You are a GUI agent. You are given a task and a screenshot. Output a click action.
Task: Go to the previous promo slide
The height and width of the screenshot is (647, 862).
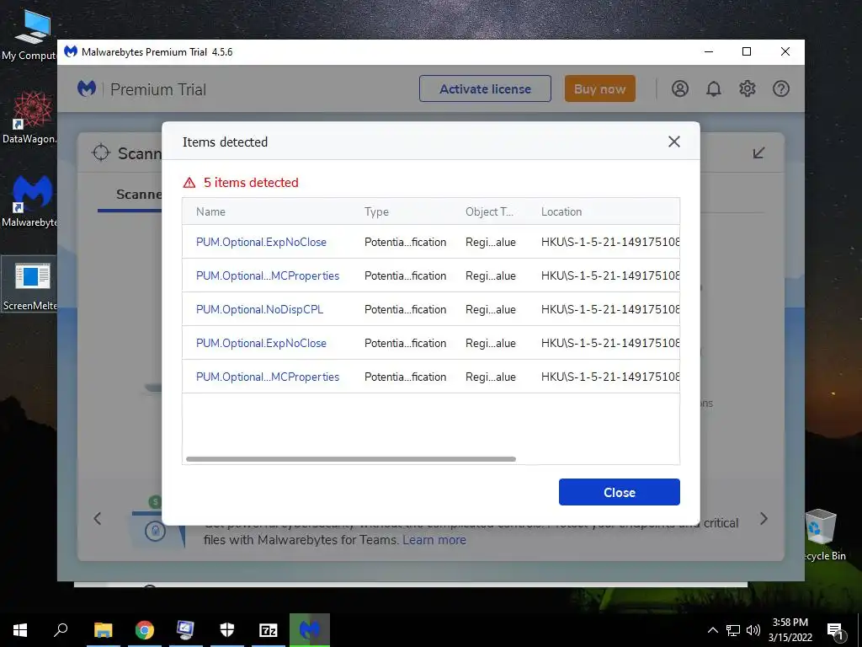pos(98,519)
